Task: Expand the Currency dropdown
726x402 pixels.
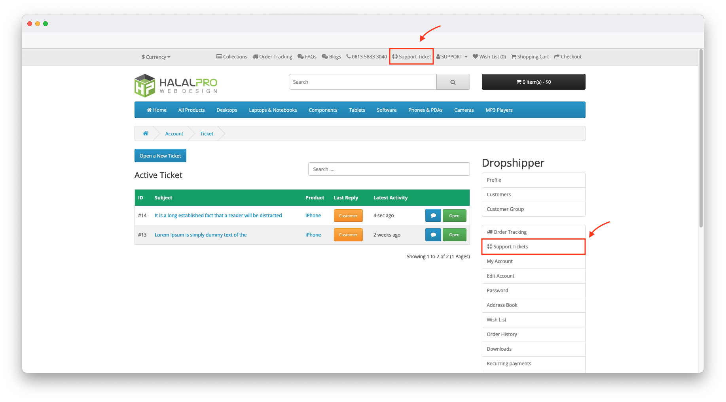Action: point(156,57)
